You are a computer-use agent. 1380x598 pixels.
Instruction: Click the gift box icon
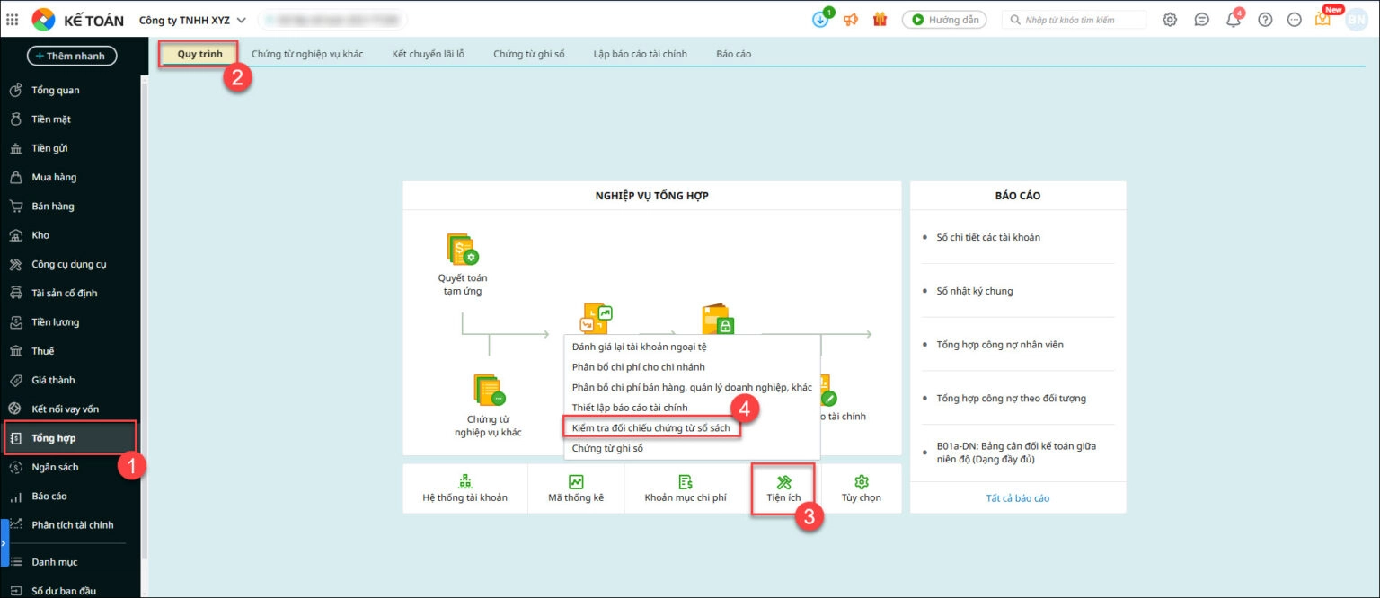point(880,20)
